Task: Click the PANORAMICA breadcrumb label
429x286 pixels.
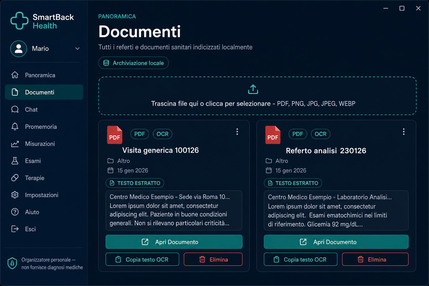Action: 117,16
